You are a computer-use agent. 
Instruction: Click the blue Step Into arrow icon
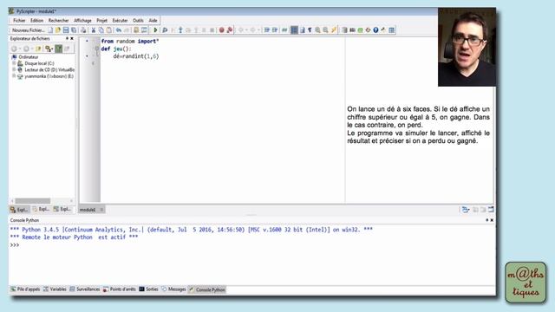pyautogui.click(x=180, y=30)
